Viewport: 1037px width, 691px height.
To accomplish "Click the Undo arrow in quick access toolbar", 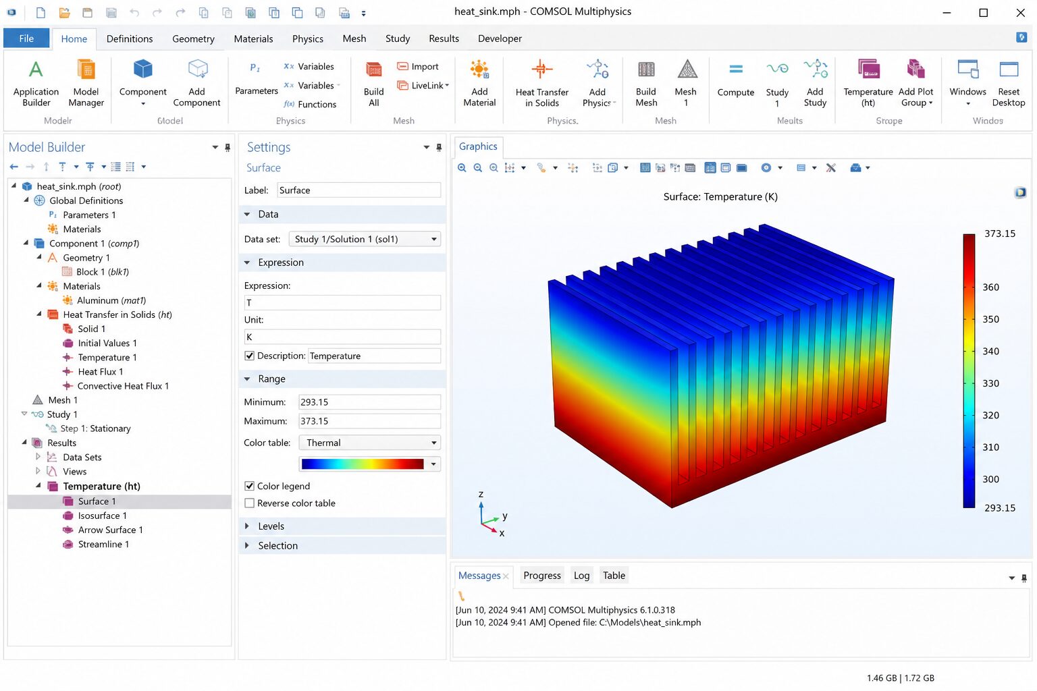I will coord(134,13).
